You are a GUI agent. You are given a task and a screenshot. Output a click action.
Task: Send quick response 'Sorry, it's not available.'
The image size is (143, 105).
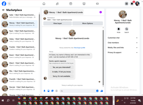[61, 76]
